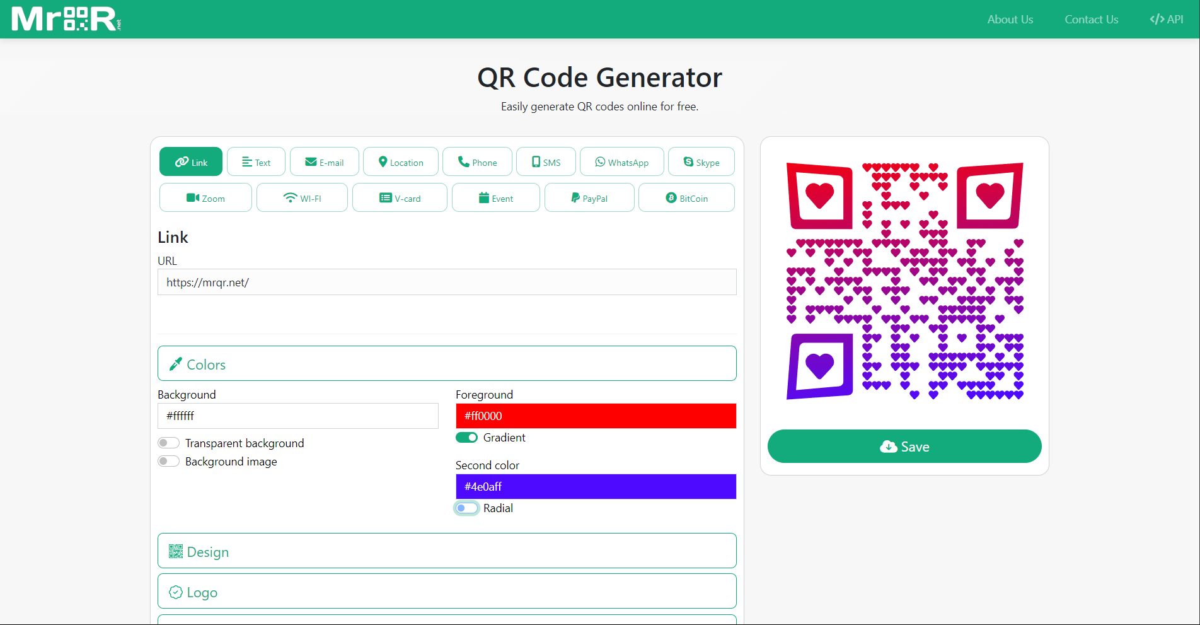Click the Skype logo icon
Image resolution: width=1200 pixels, height=625 pixels.
[x=688, y=162]
